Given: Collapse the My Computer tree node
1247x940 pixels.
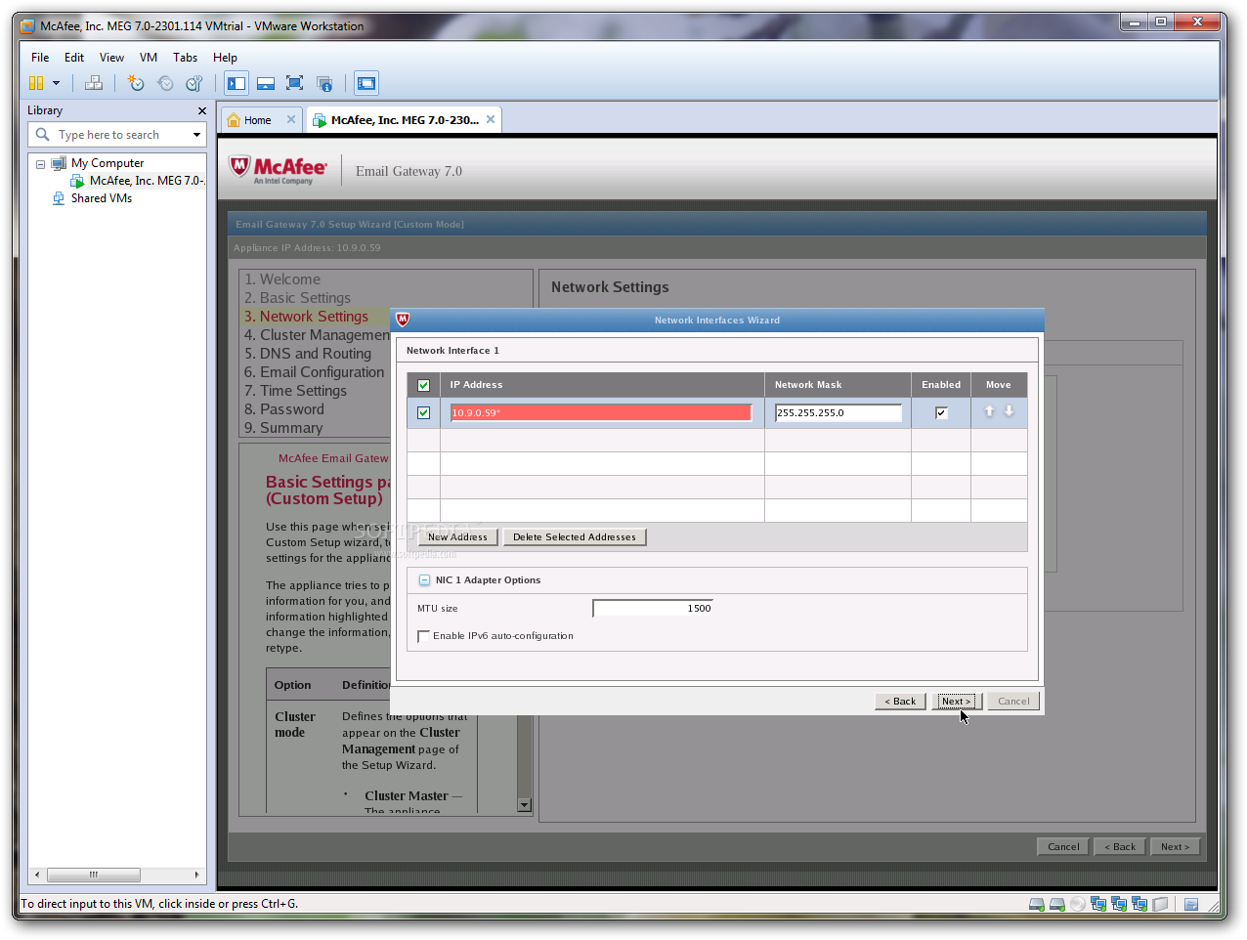Looking at the screenshot, I should coord(40,163).
